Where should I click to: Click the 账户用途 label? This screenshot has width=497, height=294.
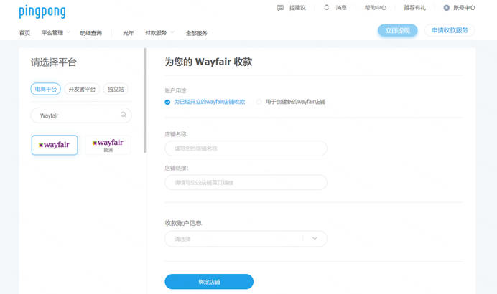[175, 90]
